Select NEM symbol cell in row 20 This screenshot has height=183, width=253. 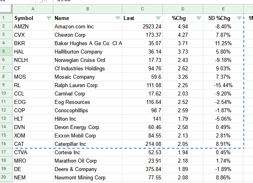(x=33, y=177)
